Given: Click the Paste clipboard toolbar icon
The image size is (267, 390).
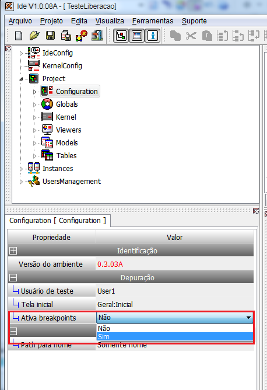Looking at the screenshot, I should (207, 36).
